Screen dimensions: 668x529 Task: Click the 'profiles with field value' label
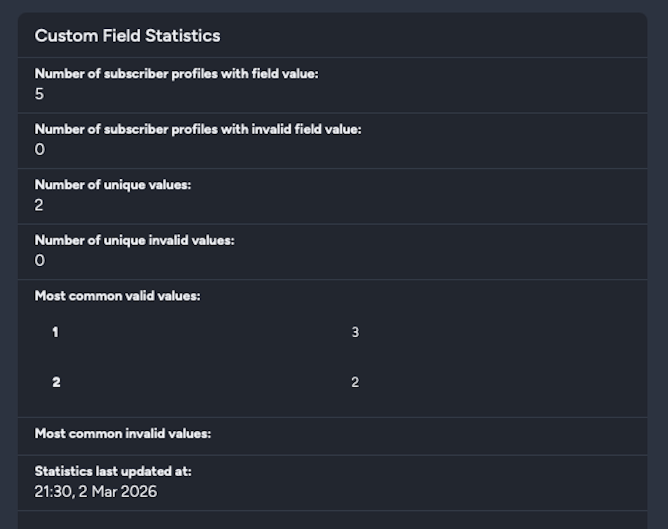[x=176, y=74]
